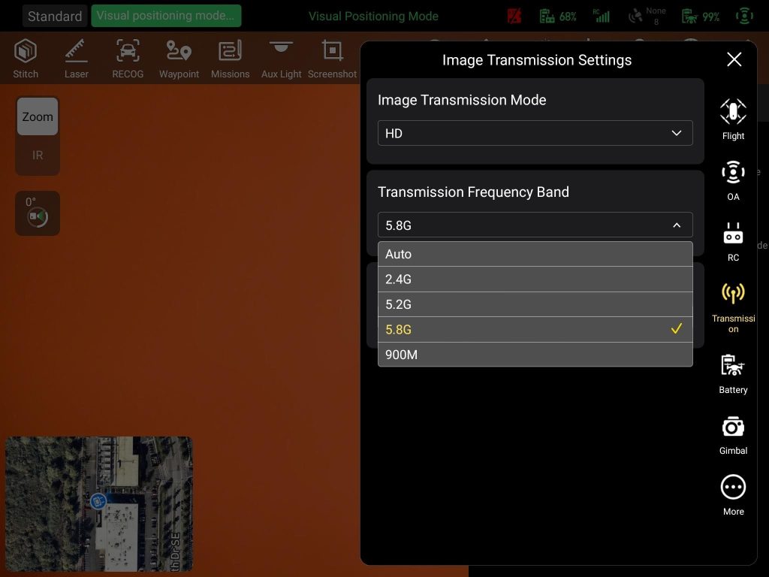The image size is (769, 577).
Task: Click the Standard mode button
Action: pos(55,16)
